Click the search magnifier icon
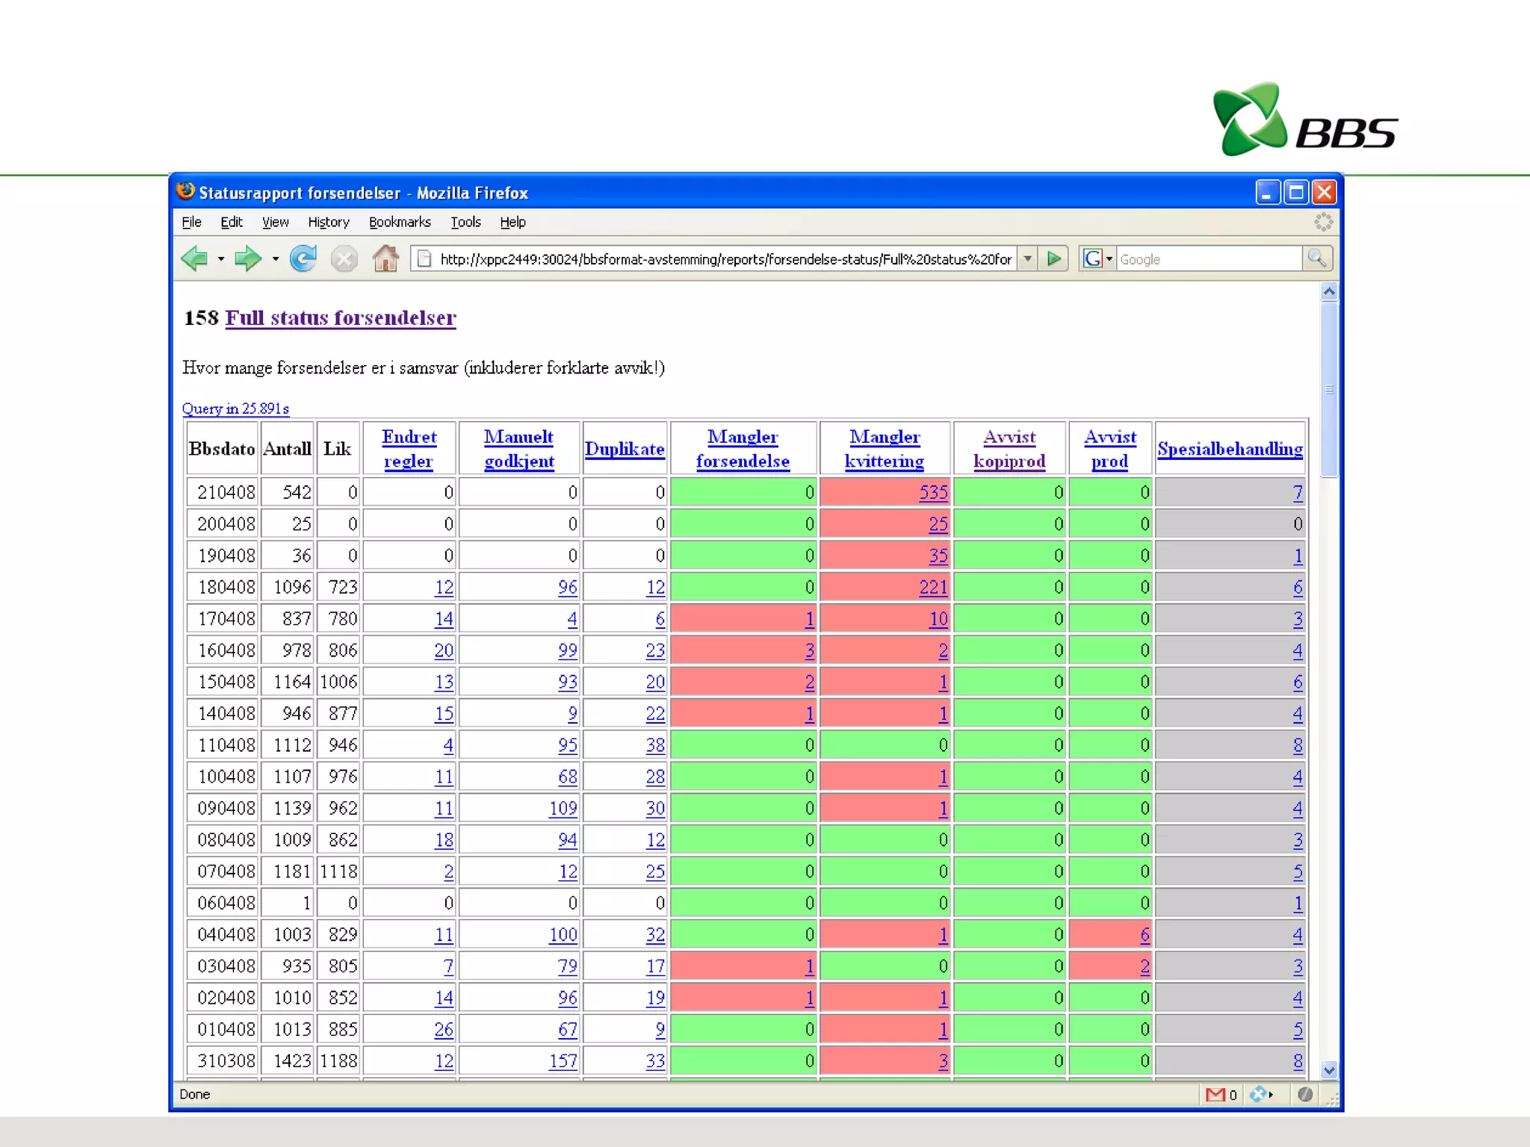This screenshot has height=1147, width=1530. click(x=1316, y=259)
